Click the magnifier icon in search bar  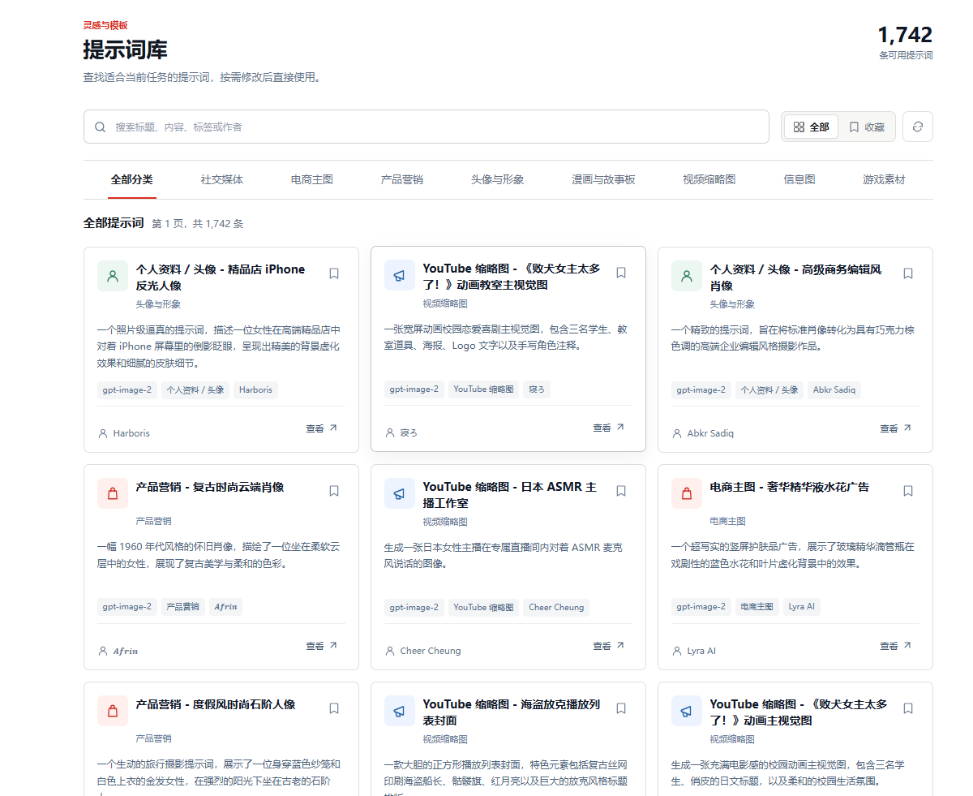click(x=101, y=127)
